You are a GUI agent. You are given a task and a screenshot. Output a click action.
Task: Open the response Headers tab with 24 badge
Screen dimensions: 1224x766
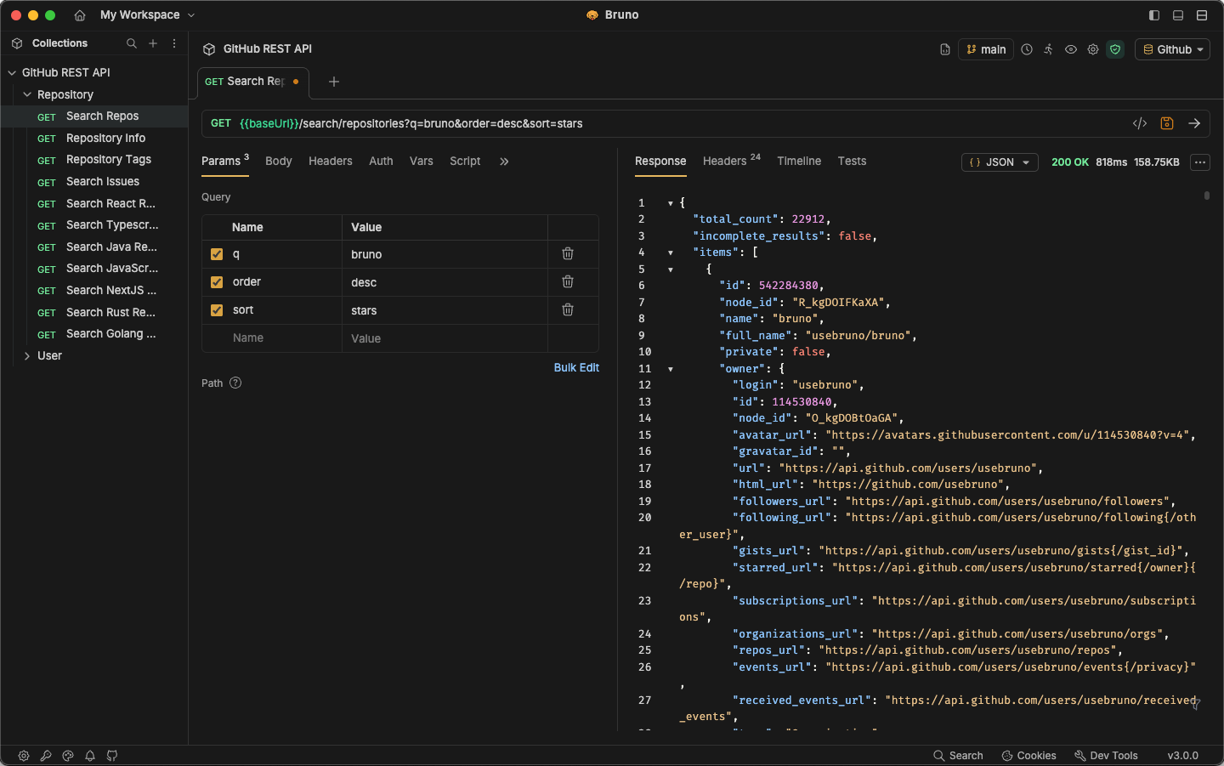tap(732, 161)
